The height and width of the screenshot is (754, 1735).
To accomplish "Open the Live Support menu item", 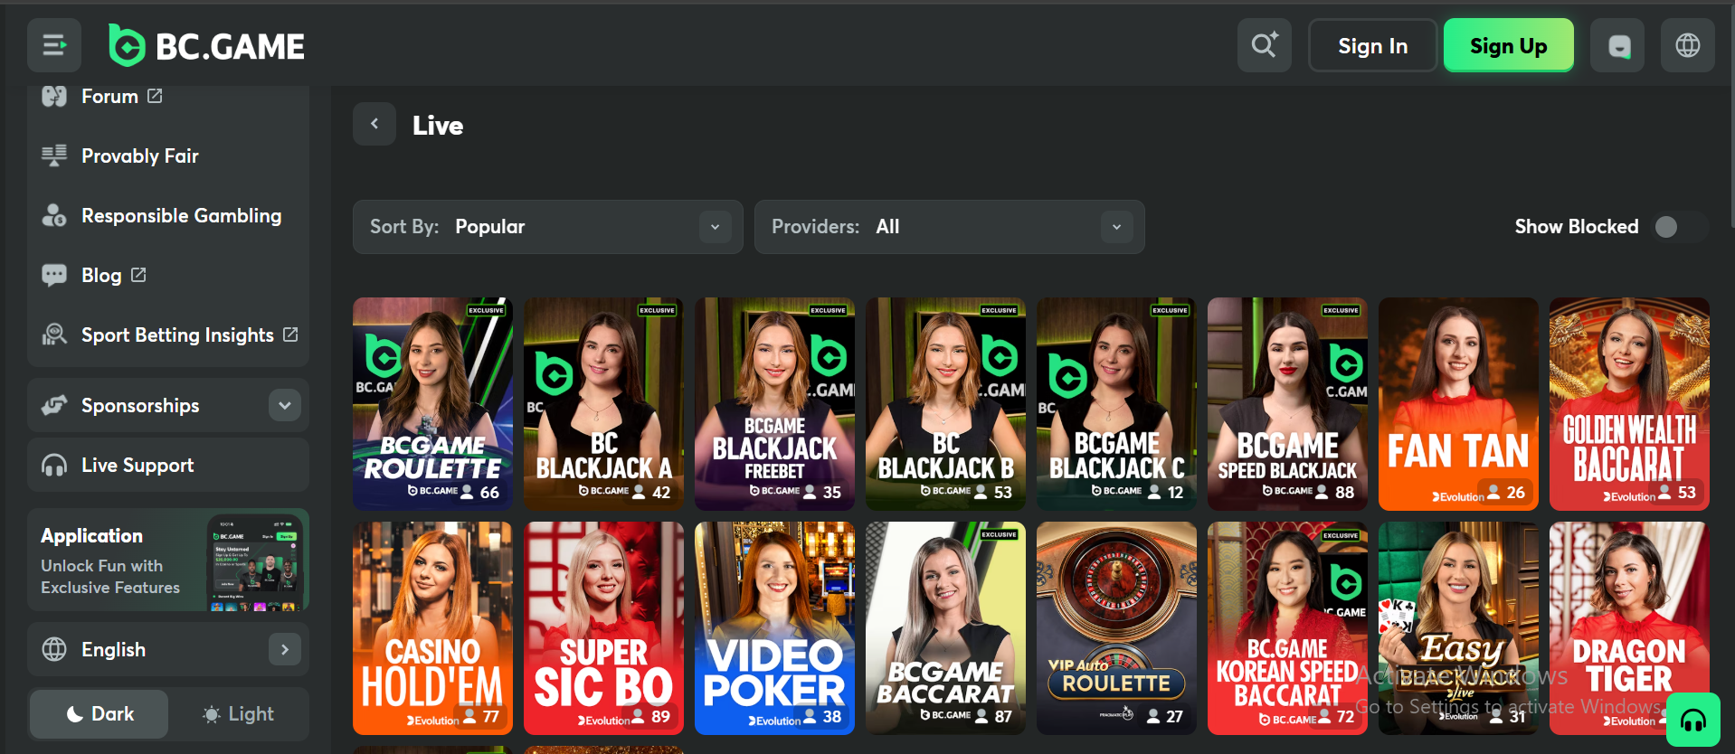I will [x=168, y=465].
